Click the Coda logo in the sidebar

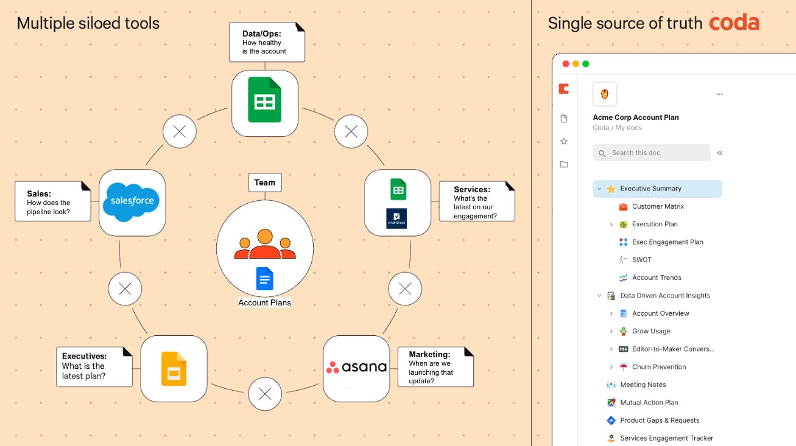point(564,89)
